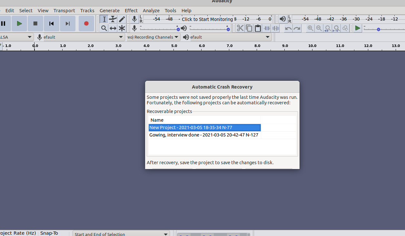This screenshot has height=236, width=405.
Task: Select the Time Shift tool
Action: tap(113, 28)
